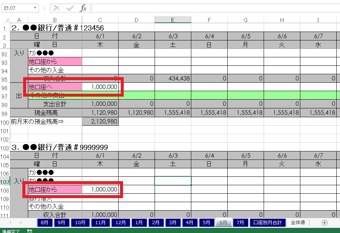
Task: Select column E header
Action: pyautogui.click(x=173, y=20)
